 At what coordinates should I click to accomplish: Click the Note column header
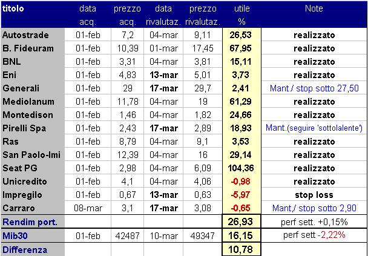point(314,8)
